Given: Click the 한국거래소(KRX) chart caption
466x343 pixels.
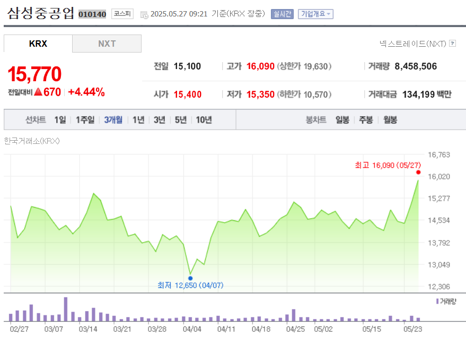Looking at the screenshot, I should click(x=32, y=141).
